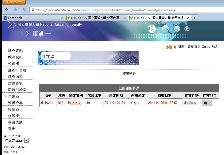224x155 pixels.
Task: Click the 軍訓一 course title
Action: [41, 34]
